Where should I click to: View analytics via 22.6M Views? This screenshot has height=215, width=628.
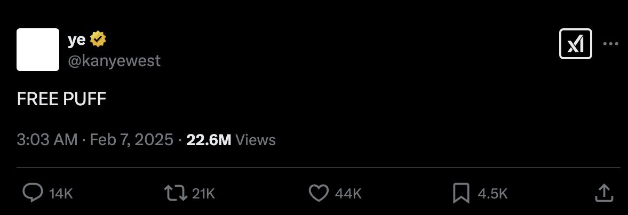point(209,140)
